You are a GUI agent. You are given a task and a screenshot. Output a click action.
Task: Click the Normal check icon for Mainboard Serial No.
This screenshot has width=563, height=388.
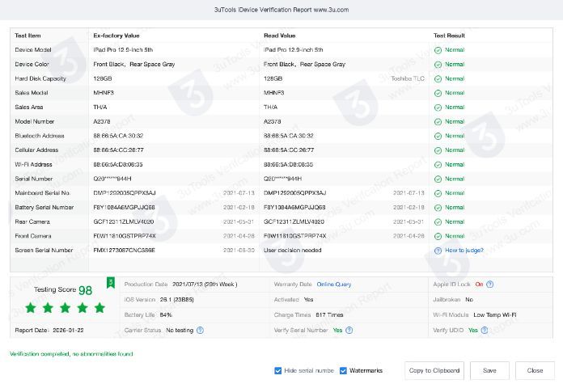[438, 193]
